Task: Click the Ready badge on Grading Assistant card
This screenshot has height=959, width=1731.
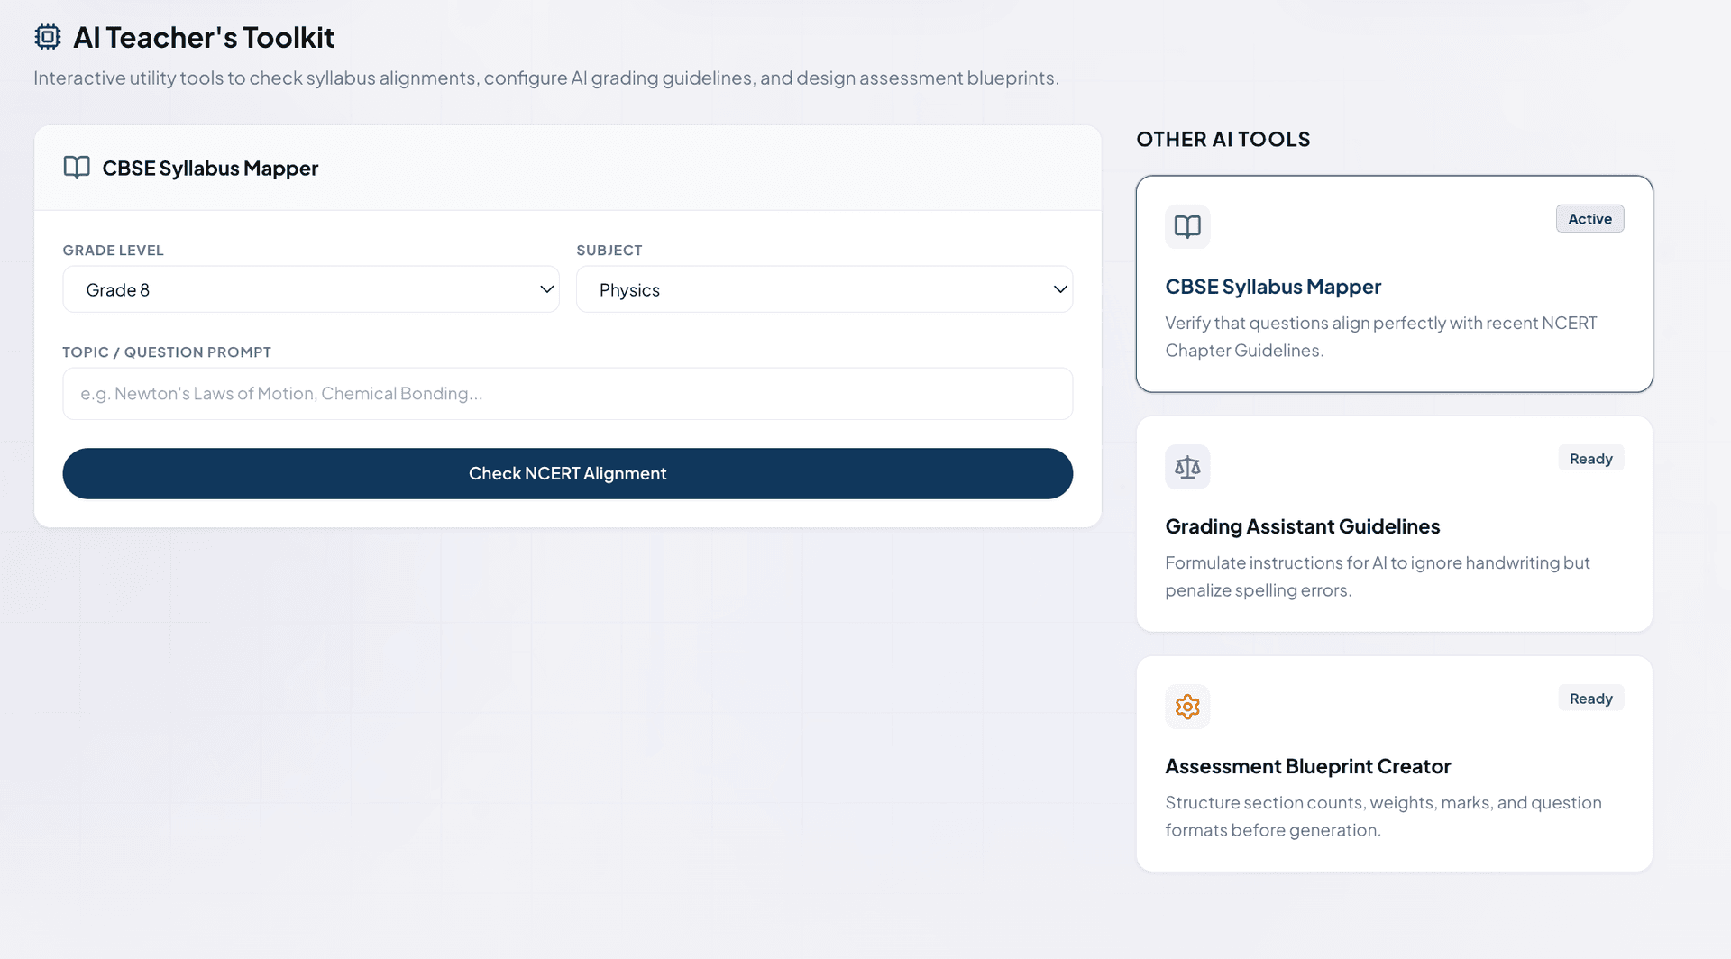Action: pyautogui.click(x=1590, y=459)
